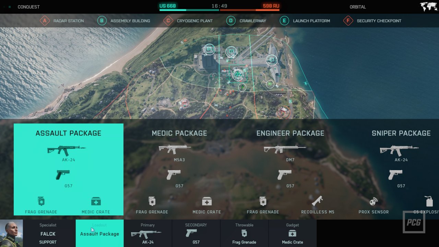The width and height of the screenshot is (439, 247).
Task: Open the Loadout Assault Package tab
Action: coord(99,233)
